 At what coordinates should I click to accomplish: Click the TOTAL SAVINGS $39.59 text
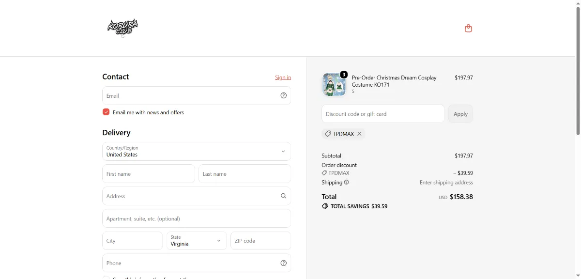tap(359, 206)
